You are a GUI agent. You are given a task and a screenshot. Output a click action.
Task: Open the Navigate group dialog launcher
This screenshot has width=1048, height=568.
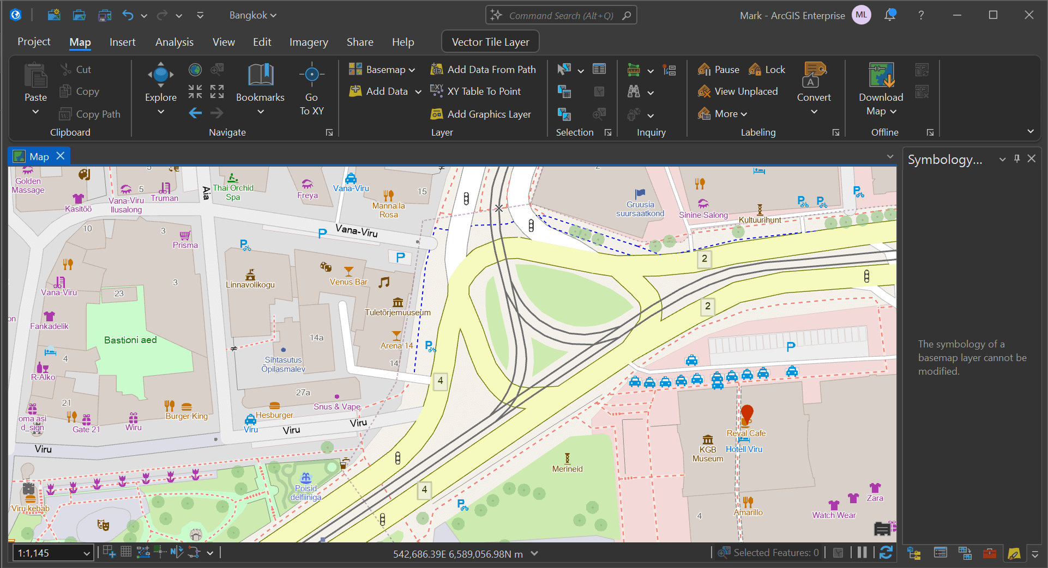[329, 132]
